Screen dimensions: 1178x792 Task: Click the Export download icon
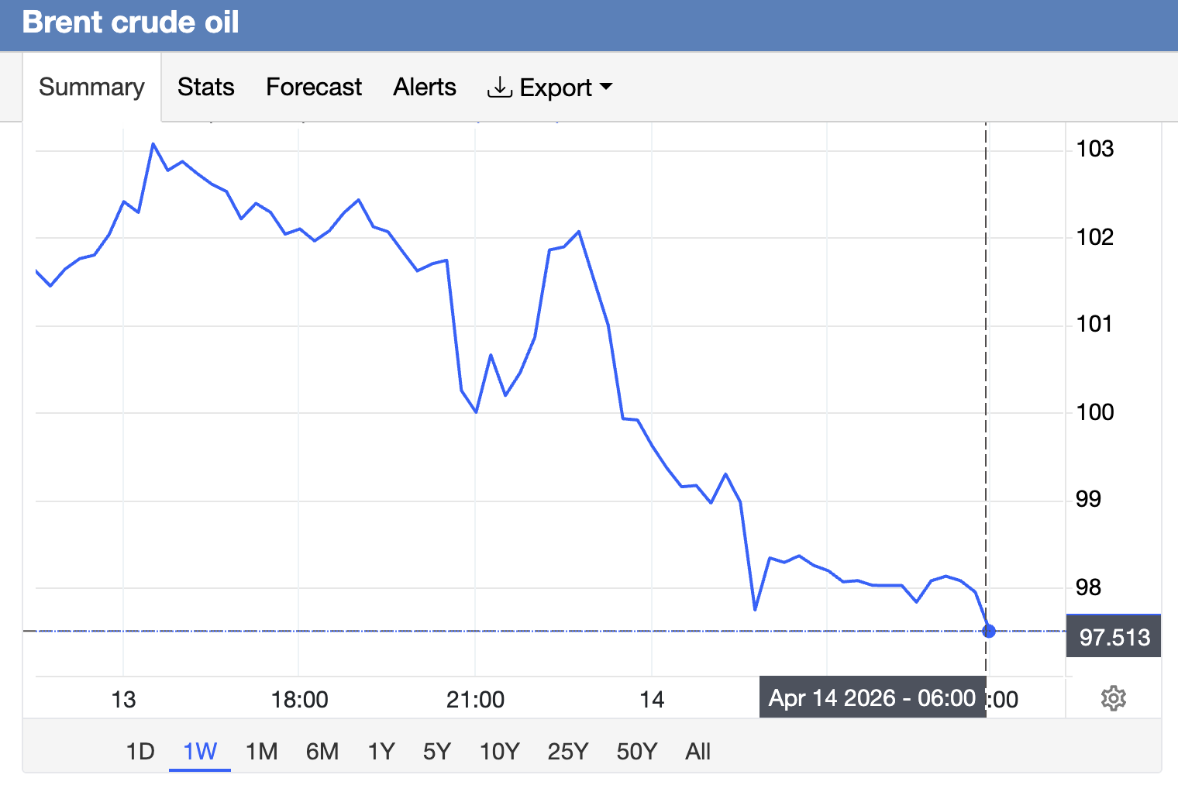coord(499,88)
